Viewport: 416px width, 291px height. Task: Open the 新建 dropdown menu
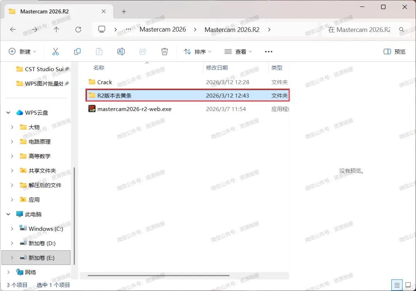pos(22,52)
